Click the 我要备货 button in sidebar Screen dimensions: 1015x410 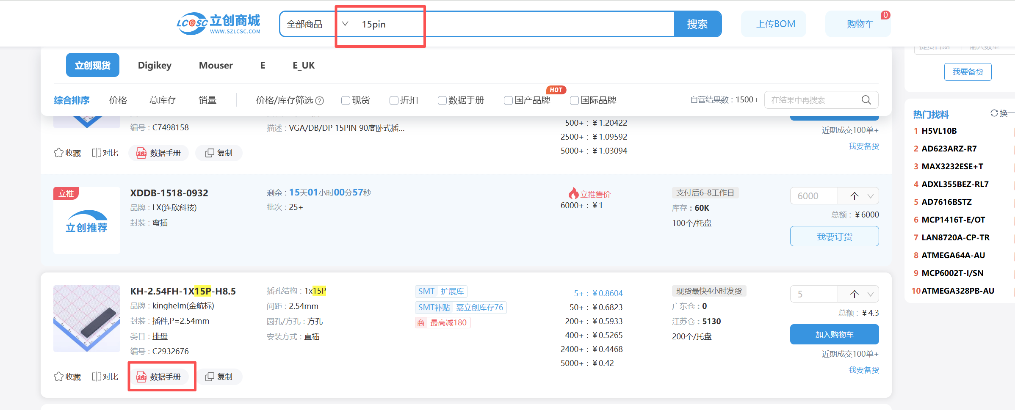click(968, 72)
